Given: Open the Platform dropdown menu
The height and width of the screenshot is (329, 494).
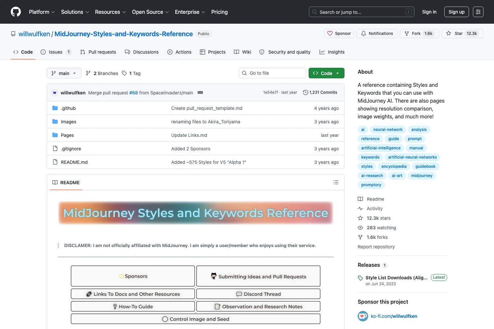Looking at the screenshot, I should (42, 12).
